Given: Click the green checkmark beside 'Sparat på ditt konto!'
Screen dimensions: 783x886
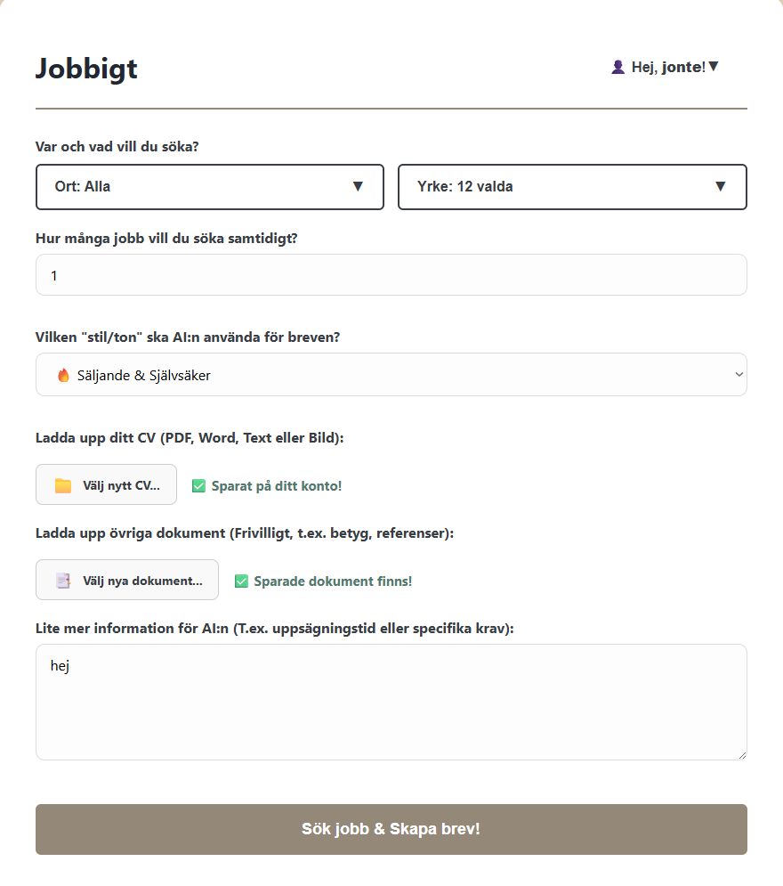Looking at the screenshot, I should [198, 485].
